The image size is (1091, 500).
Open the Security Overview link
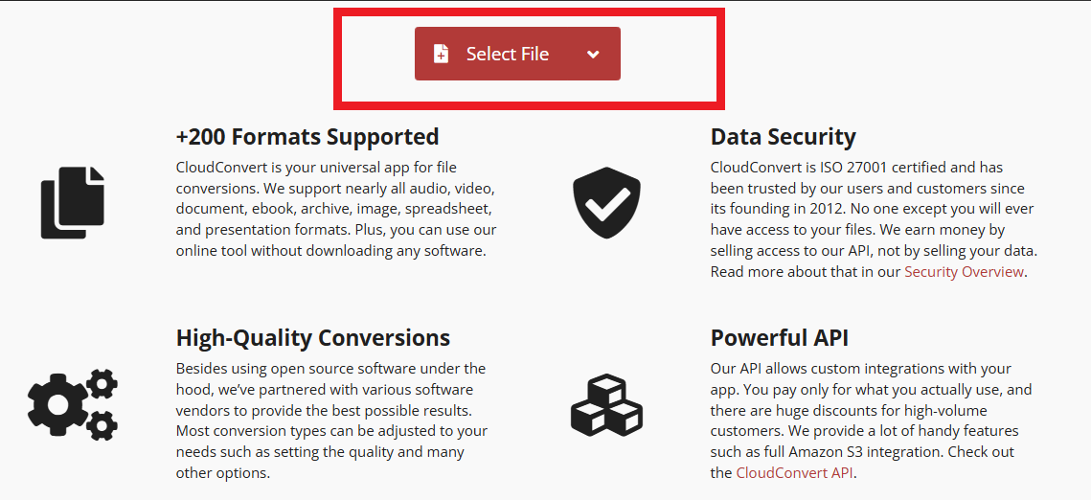tap(964, 272)
